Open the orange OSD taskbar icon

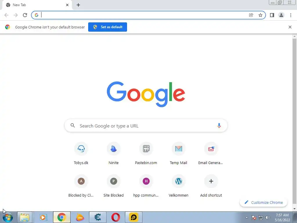[x=80, y=217]
